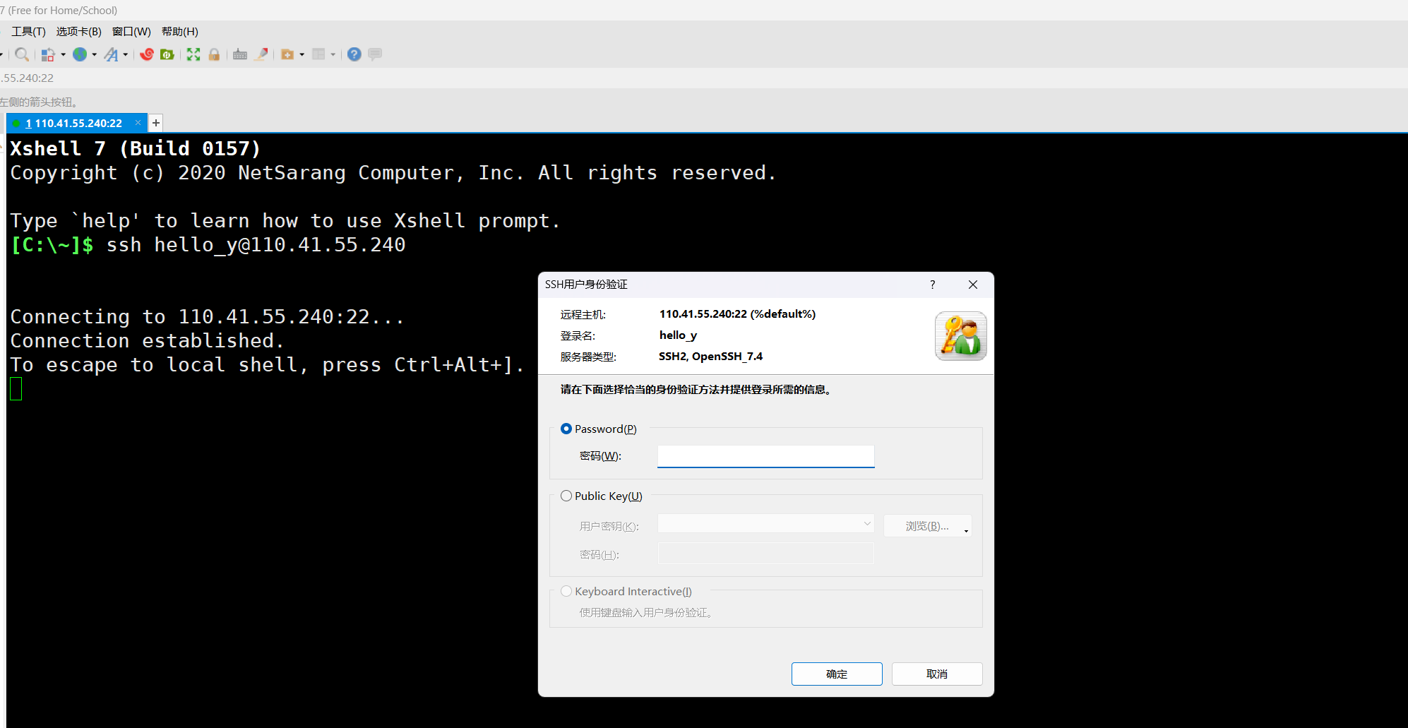The height and width of the screenshot is (728, 1408).
Task: Click the 密码(W) password input field
Action: tap(766, 456)
